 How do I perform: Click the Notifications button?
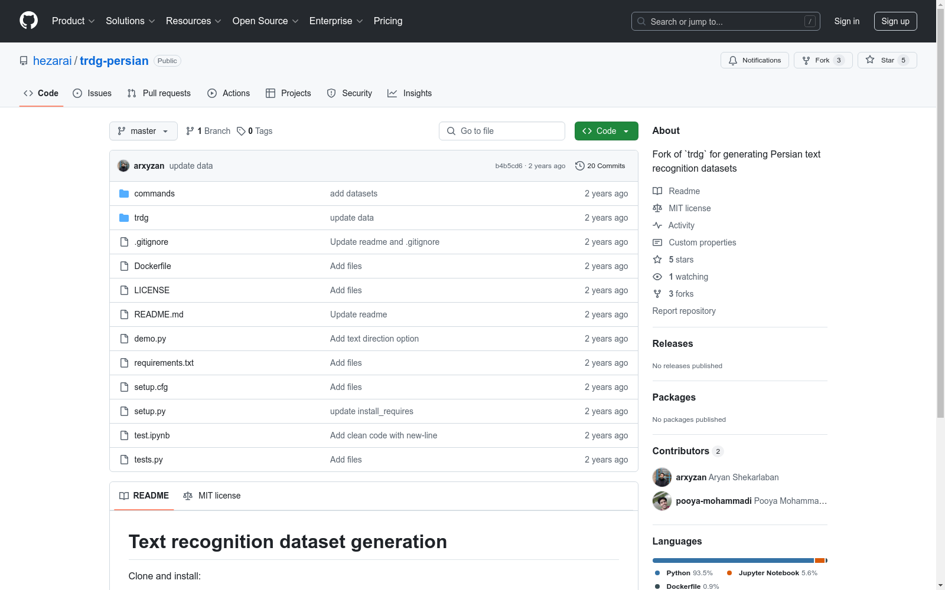755,60
